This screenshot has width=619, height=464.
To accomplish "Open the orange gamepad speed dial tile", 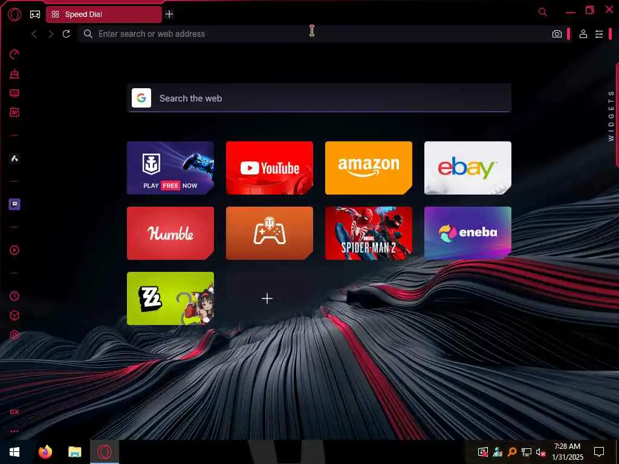I will pyautogui.click(x=269, y=233).
